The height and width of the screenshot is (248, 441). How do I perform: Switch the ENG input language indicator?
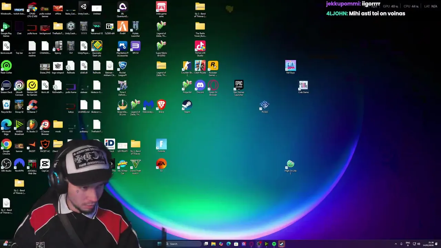pos(408,244)
